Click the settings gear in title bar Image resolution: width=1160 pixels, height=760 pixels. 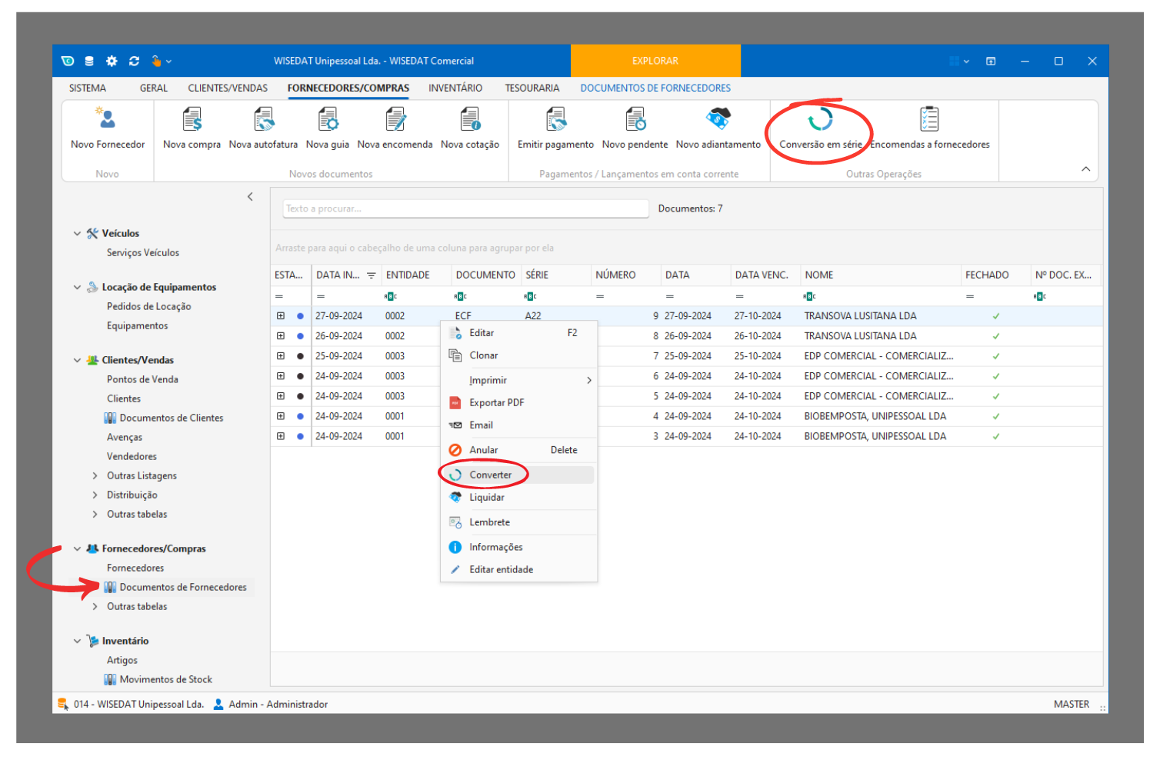[x=112, y=62]
